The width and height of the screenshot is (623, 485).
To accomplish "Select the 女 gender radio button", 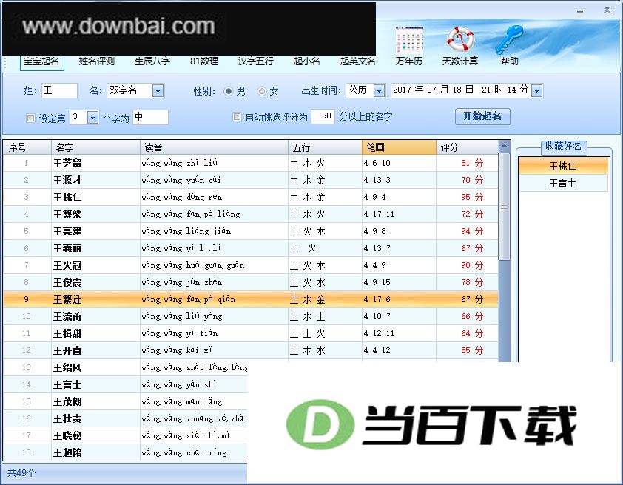I will [x=261, y=91].
